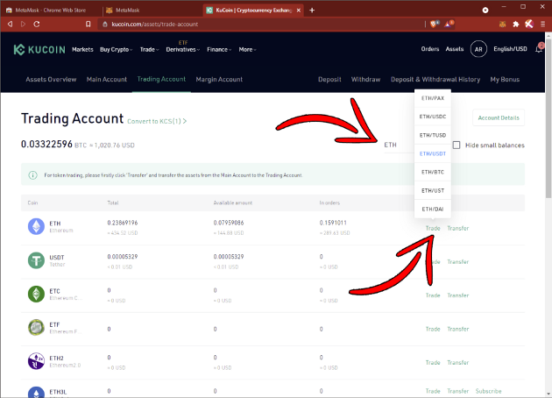552x398 pixels.
Task: Open Assets link in header
Action: 455,49
